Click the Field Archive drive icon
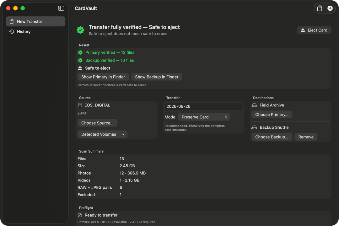 tap(255, 105)
